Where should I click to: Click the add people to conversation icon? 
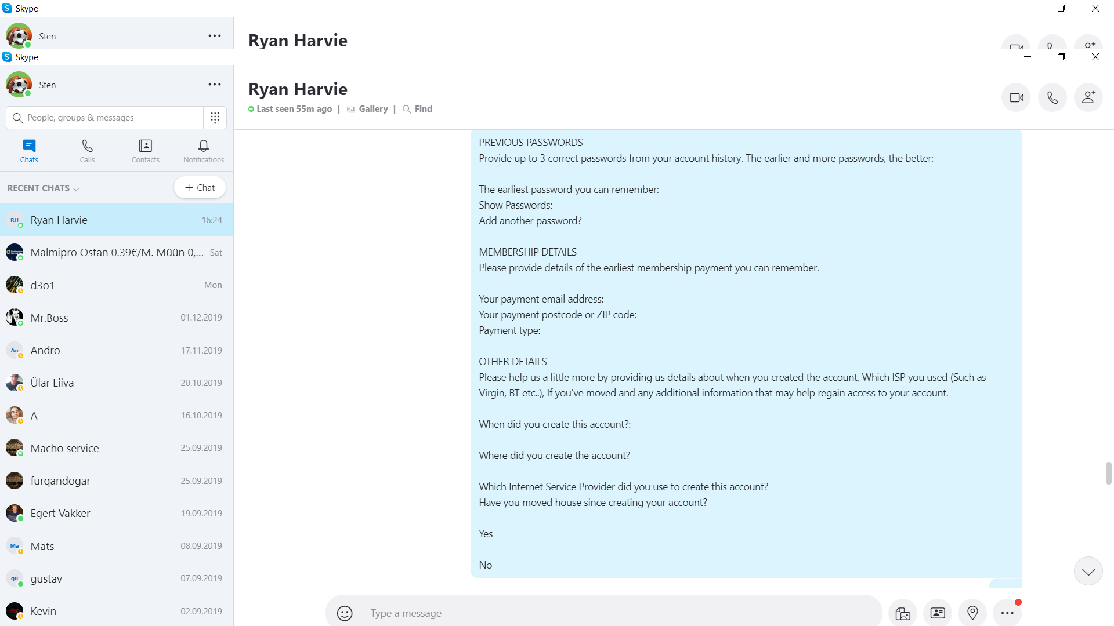tap(1088, 97)
